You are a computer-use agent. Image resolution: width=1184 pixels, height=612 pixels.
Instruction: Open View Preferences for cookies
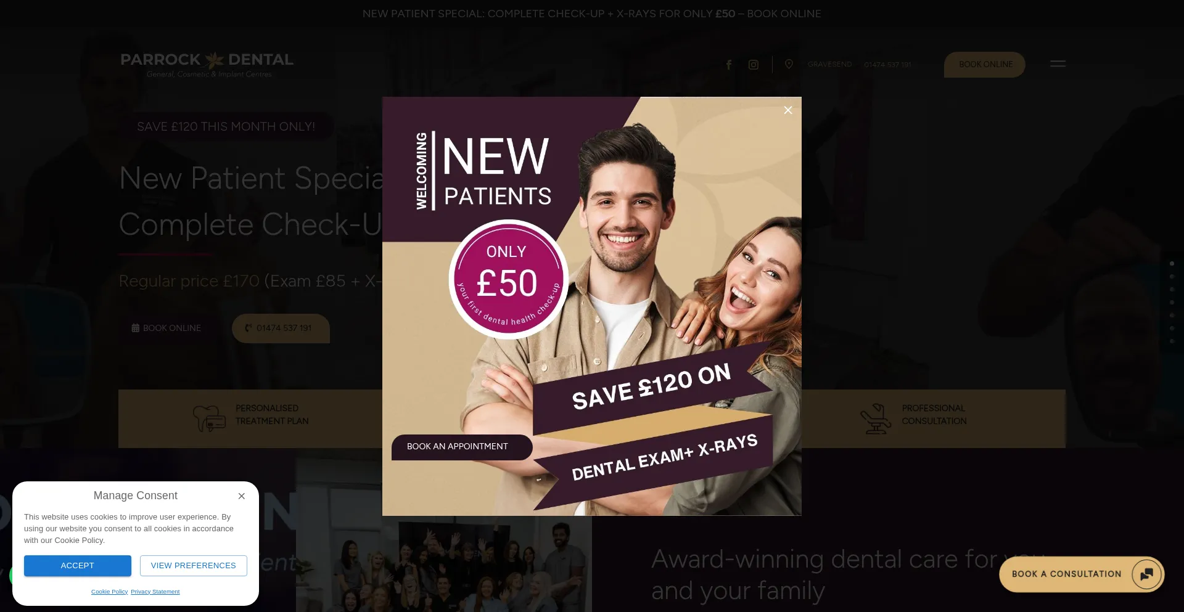tap(194, 566)
